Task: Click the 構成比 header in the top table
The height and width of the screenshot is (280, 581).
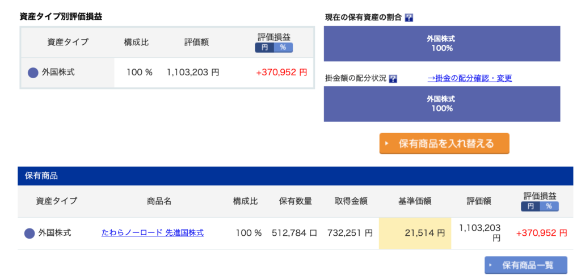Action: pos(136,42)
